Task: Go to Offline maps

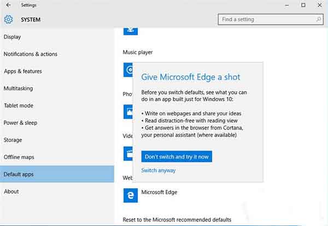Action: (x=19, y=157)
